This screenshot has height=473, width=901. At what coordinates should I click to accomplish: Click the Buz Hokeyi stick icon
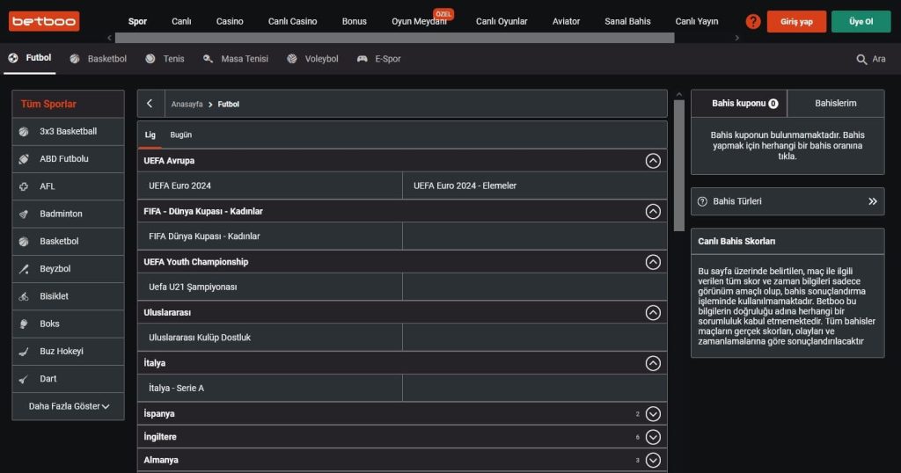pos(24,352)
